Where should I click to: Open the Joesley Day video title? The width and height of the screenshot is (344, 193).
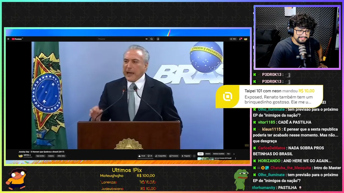pyautogui.click(x=41, y=152)
